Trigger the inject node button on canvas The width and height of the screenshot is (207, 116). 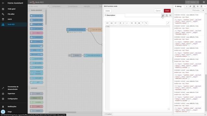point(70,55)
